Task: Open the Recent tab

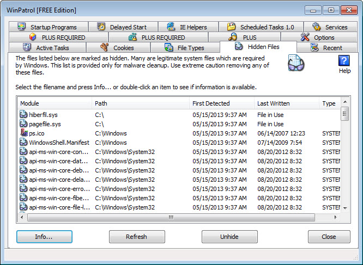Action: coord(327,47)
